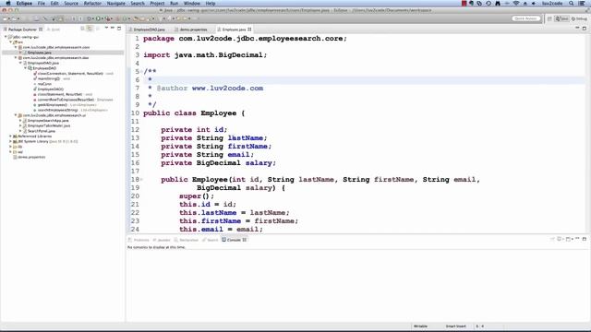Select the Problems view tab
Viewport: 591px width, 332px height.
[139, 240]
